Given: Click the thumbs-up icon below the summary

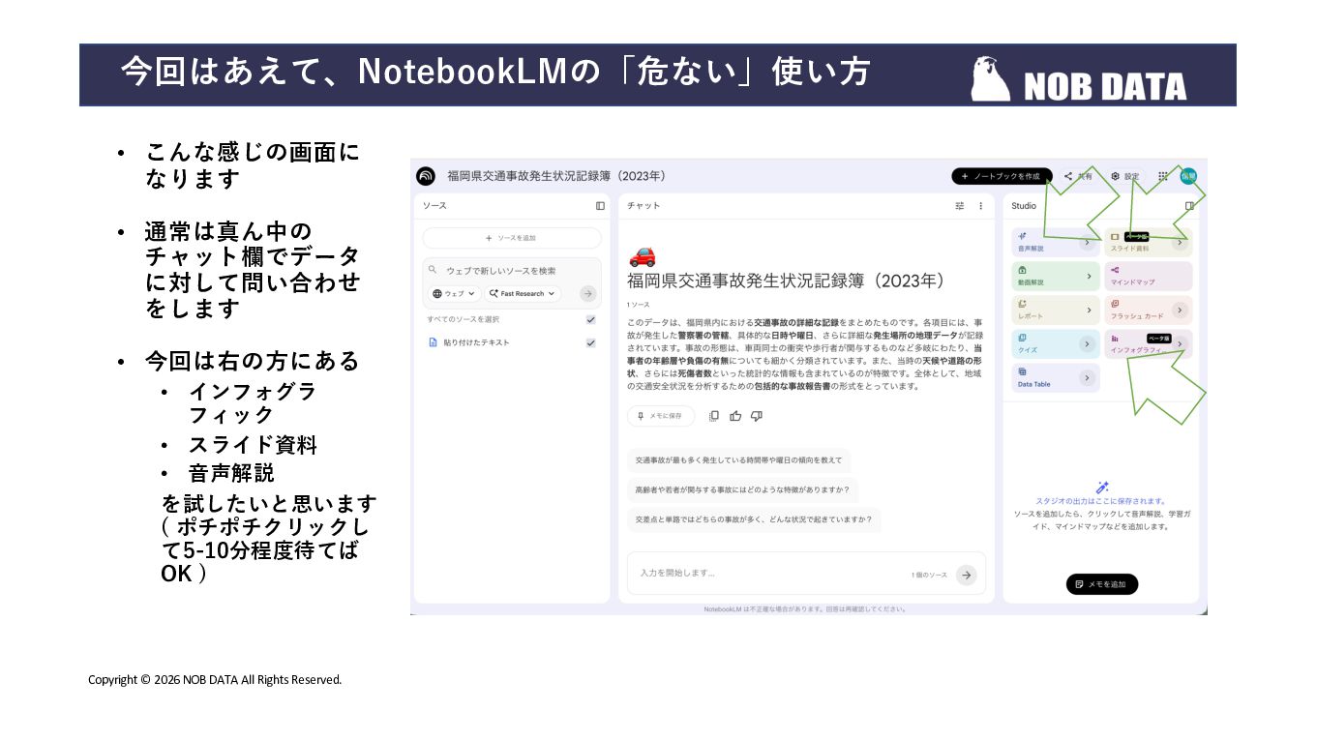Looking at the screenshot, I should click(735, 416).
